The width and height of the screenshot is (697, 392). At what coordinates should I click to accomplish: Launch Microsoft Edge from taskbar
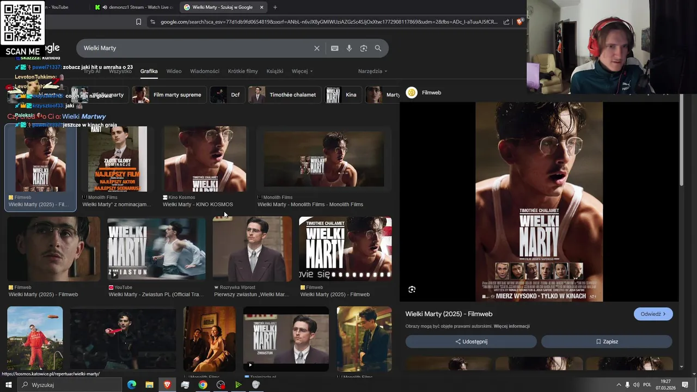pos(132,385)
